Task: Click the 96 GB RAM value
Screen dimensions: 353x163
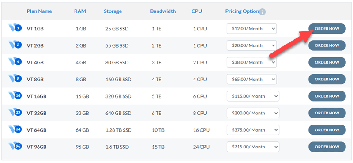Action: click(x=83, y=147)
